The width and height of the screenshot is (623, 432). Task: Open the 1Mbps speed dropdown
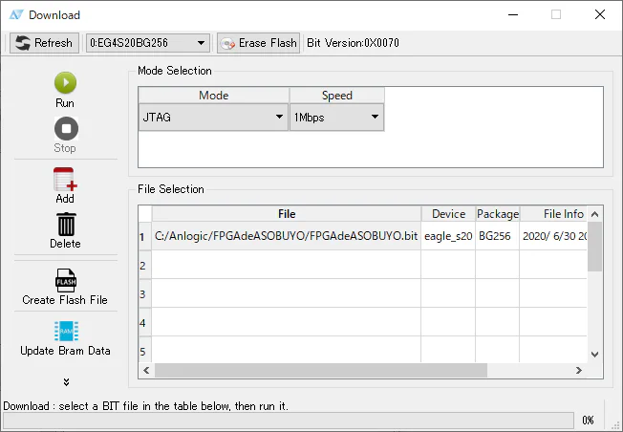point(337,117)
